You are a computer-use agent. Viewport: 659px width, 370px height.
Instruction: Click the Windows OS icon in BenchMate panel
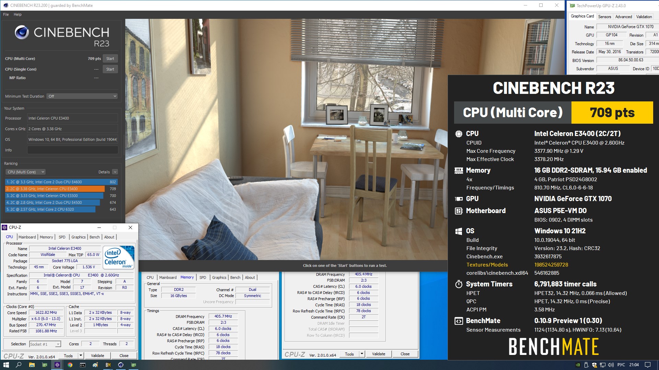click(459, 231)
